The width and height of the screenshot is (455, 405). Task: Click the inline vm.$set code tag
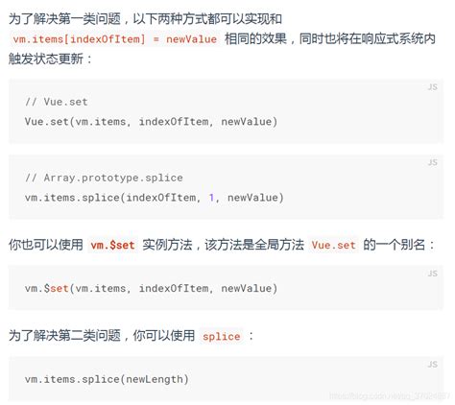(112, 246)
